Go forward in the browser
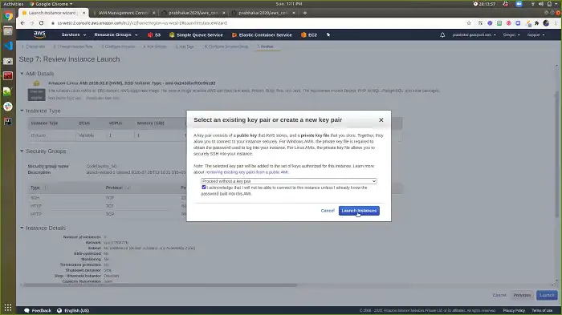Viewport: 562px width, 315px height. (32, 23)
